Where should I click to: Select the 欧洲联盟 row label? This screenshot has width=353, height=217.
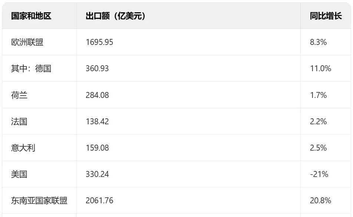(27, 42)
